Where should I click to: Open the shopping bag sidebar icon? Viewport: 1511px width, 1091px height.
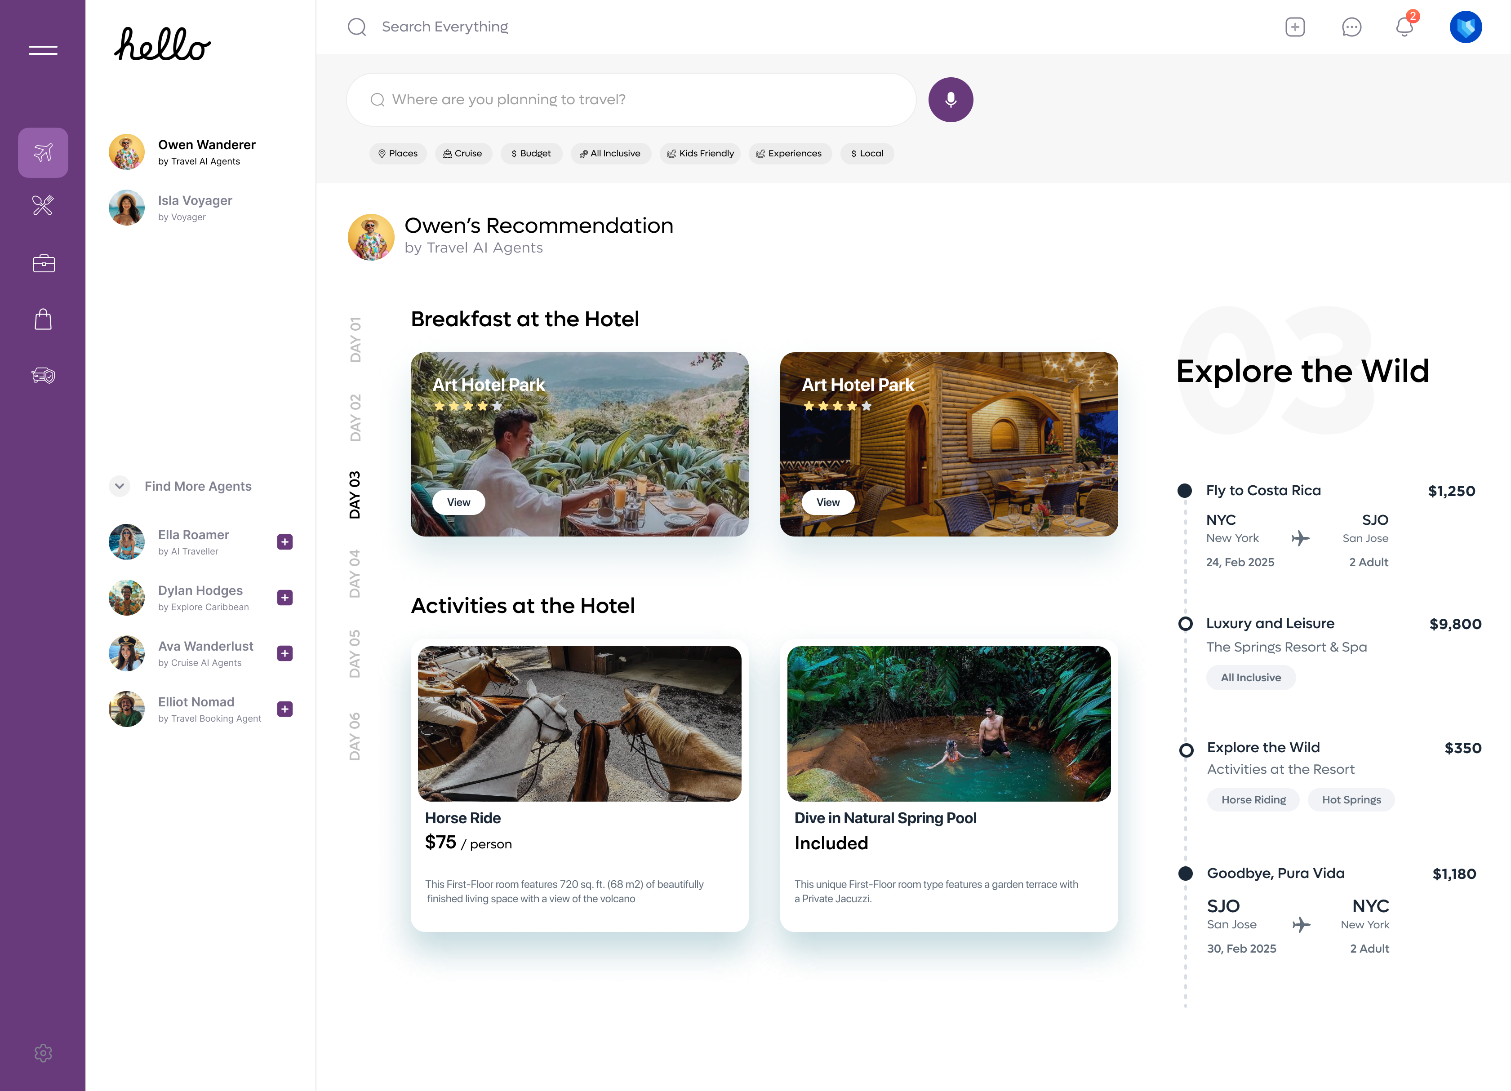click(43, 320)
